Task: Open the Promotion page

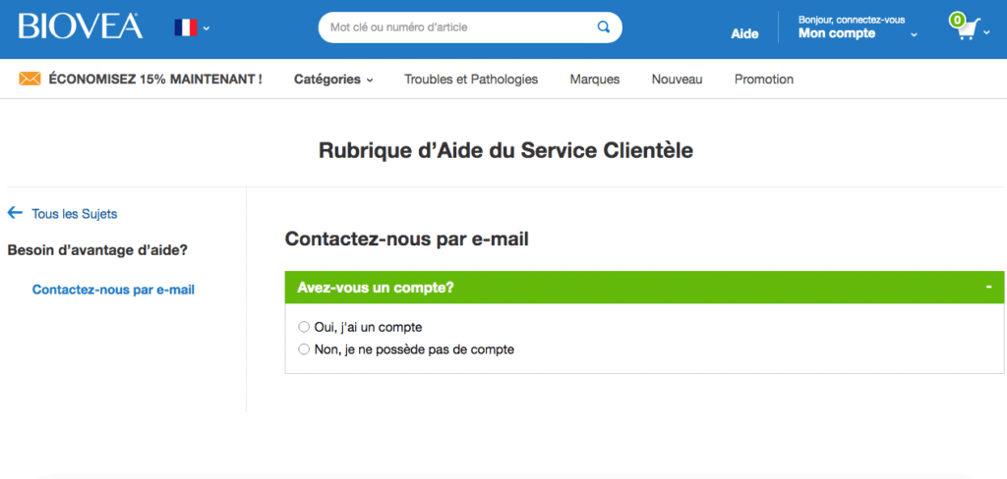Action: [x=763, y=80]
